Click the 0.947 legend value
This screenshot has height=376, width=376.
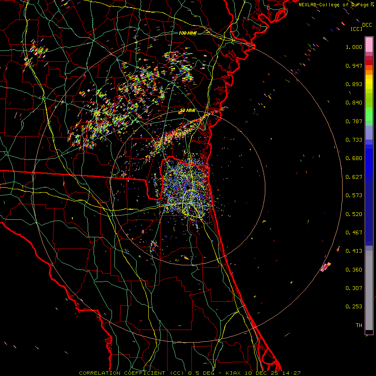tap(354, 66)
